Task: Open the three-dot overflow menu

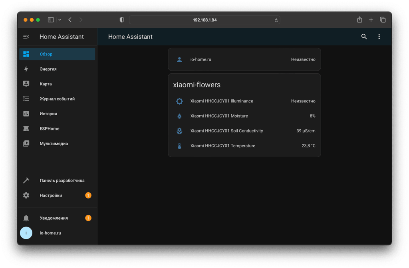Action: pyautogui.click(x=379, y=37)
